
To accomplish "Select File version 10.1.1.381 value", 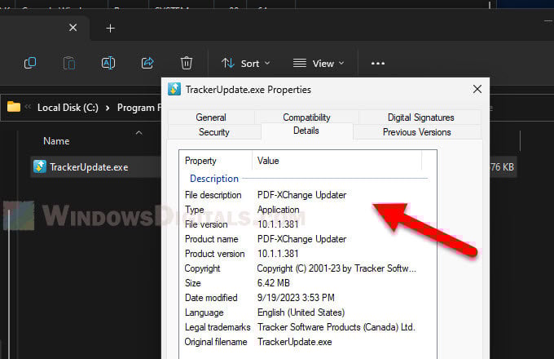I will [x=278, y=224].
